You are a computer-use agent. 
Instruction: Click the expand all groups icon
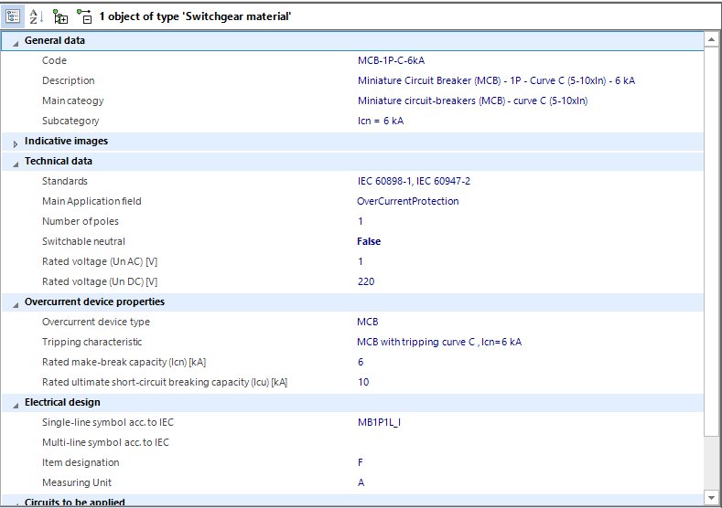[59, 16]
